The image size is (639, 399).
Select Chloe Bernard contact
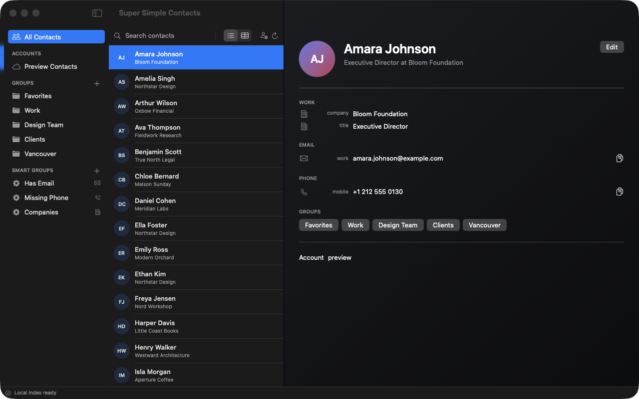click(196, 180)
